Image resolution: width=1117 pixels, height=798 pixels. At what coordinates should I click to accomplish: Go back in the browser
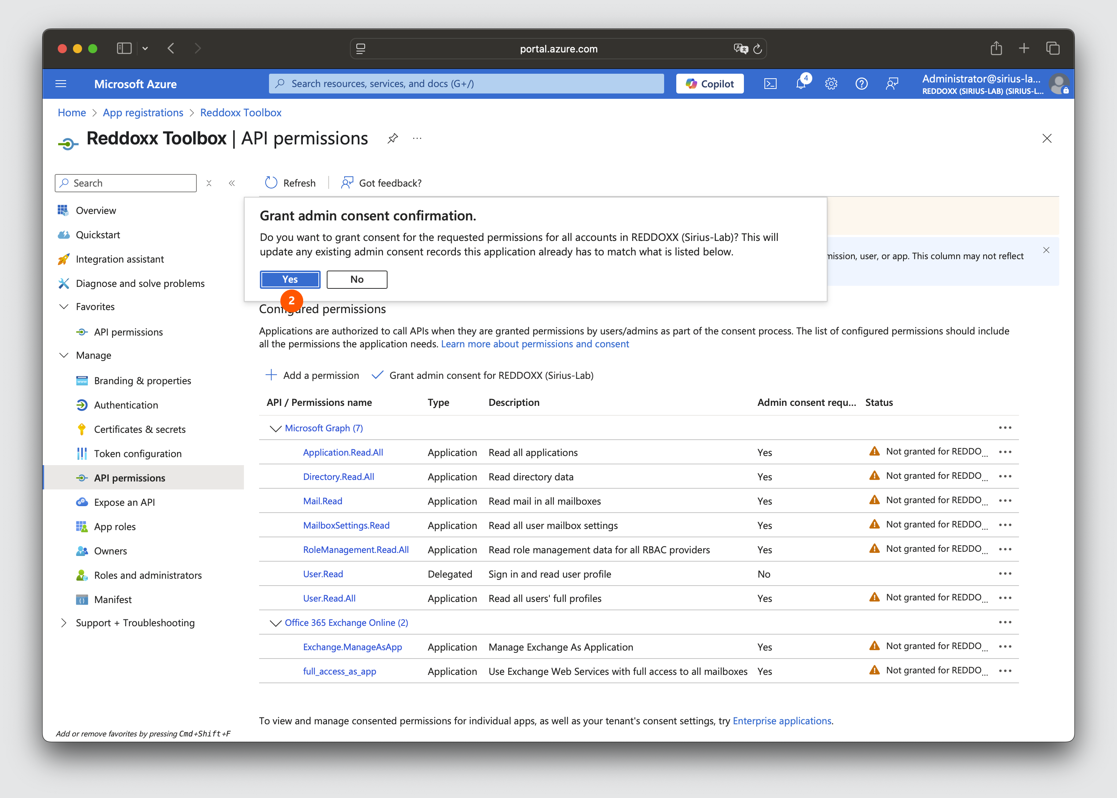171,49
